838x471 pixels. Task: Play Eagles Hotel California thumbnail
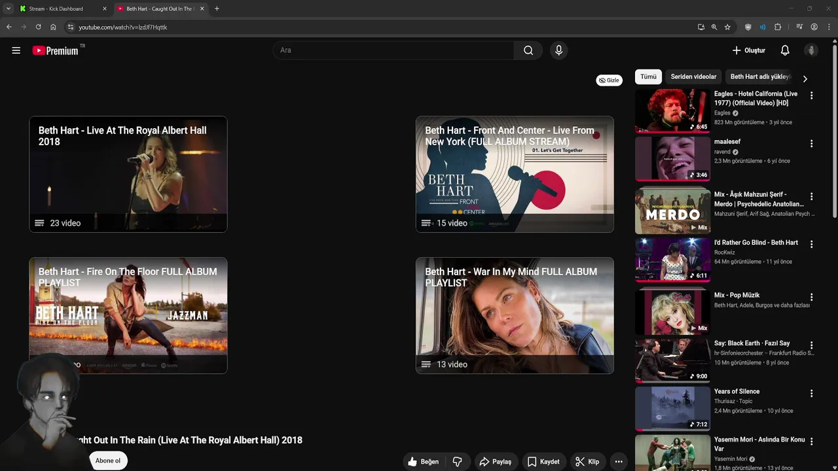672,111
